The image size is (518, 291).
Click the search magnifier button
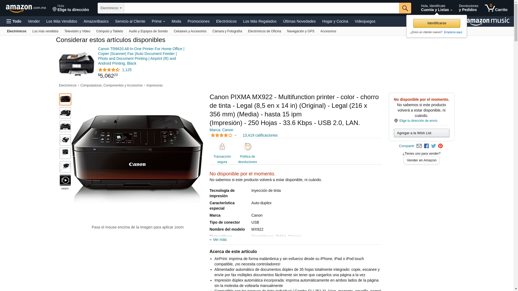pyautogui.click(x=405, y=8)
